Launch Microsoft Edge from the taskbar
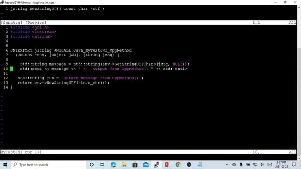 (113, 165)
